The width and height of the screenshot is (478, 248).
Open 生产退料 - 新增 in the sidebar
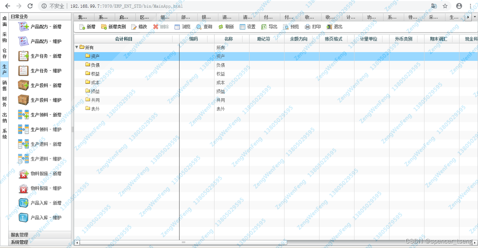tap(40, 144)
